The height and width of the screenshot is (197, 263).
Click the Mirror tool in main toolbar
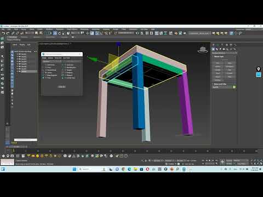(x=138, y=33)
